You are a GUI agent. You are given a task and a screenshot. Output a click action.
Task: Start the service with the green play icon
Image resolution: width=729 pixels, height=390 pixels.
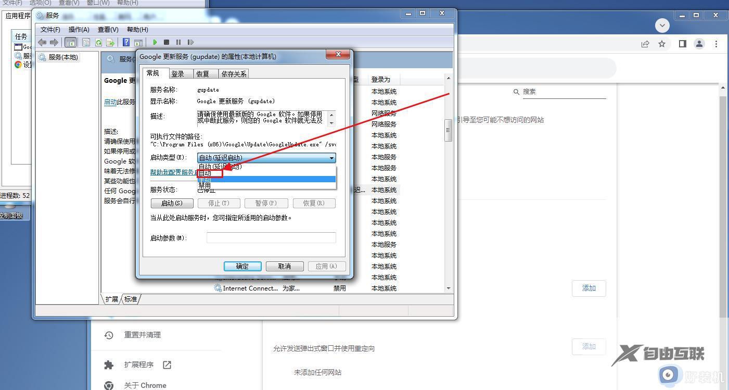coord(155,42)
